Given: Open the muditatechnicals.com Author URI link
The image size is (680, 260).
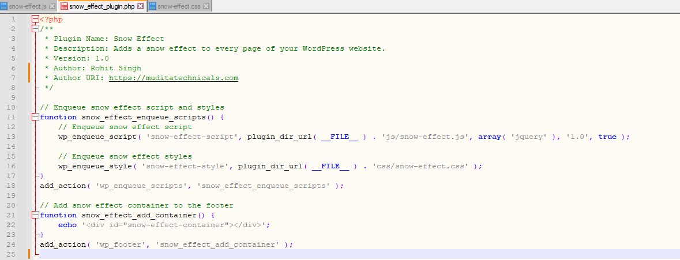Looking at the screenshot, I should tap(173, 78).
